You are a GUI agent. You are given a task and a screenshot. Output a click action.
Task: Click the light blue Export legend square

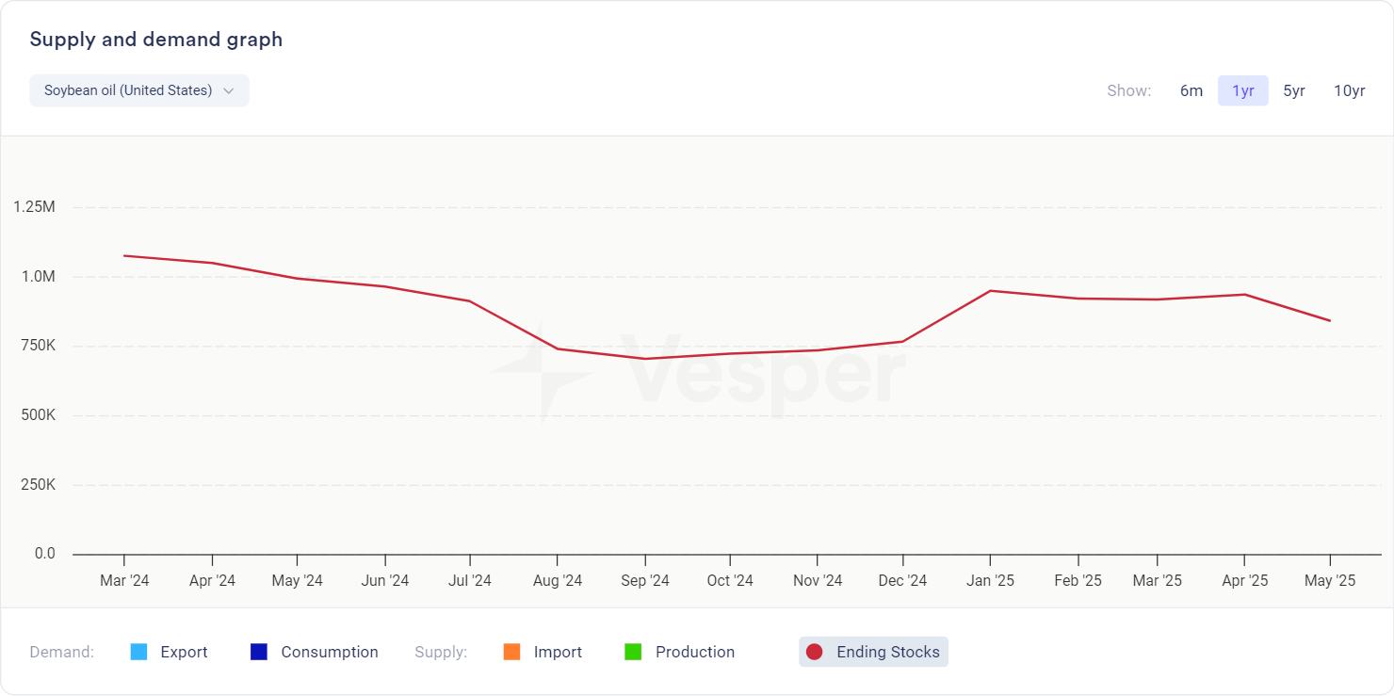click(139, 652)
